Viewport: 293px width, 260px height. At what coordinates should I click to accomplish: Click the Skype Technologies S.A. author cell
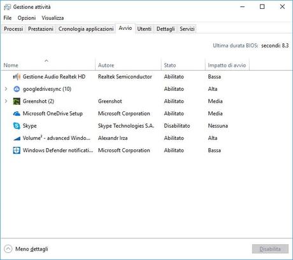pos(126,126)
